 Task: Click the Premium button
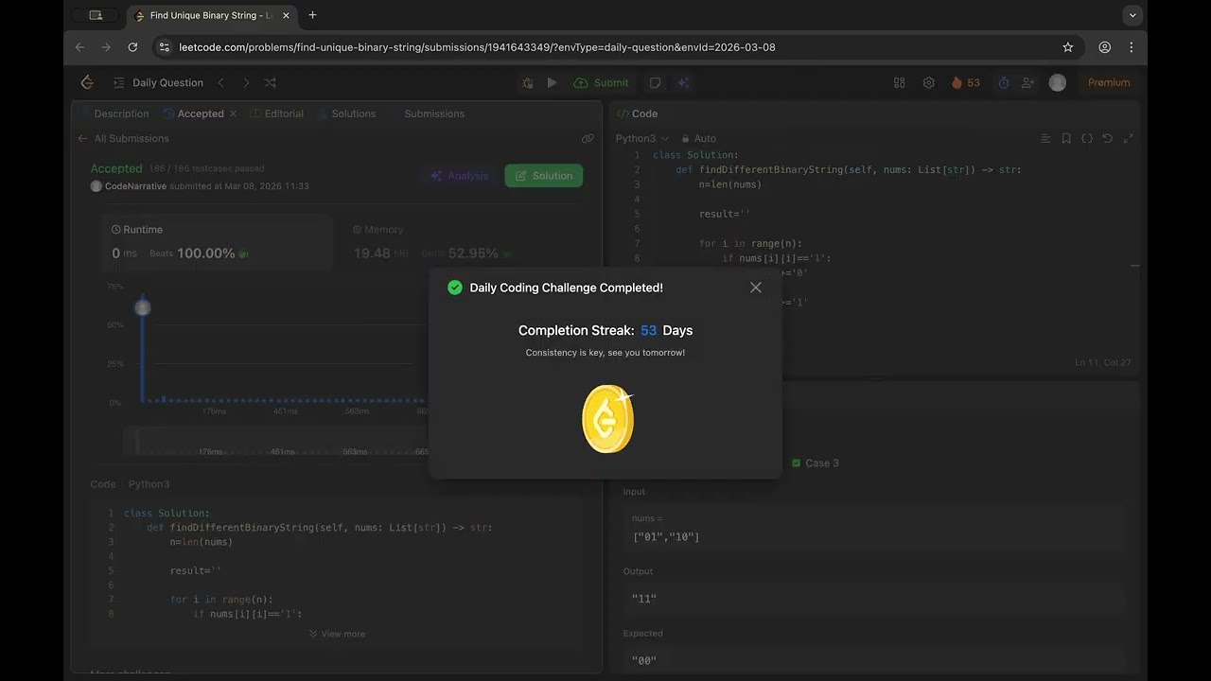coord(1109,82)
